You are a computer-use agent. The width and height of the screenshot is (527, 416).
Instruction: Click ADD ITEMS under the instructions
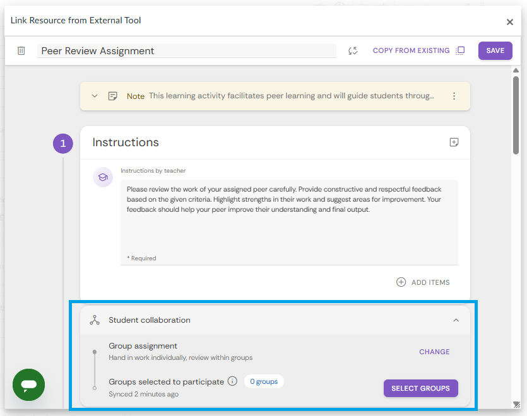[423, 282]
